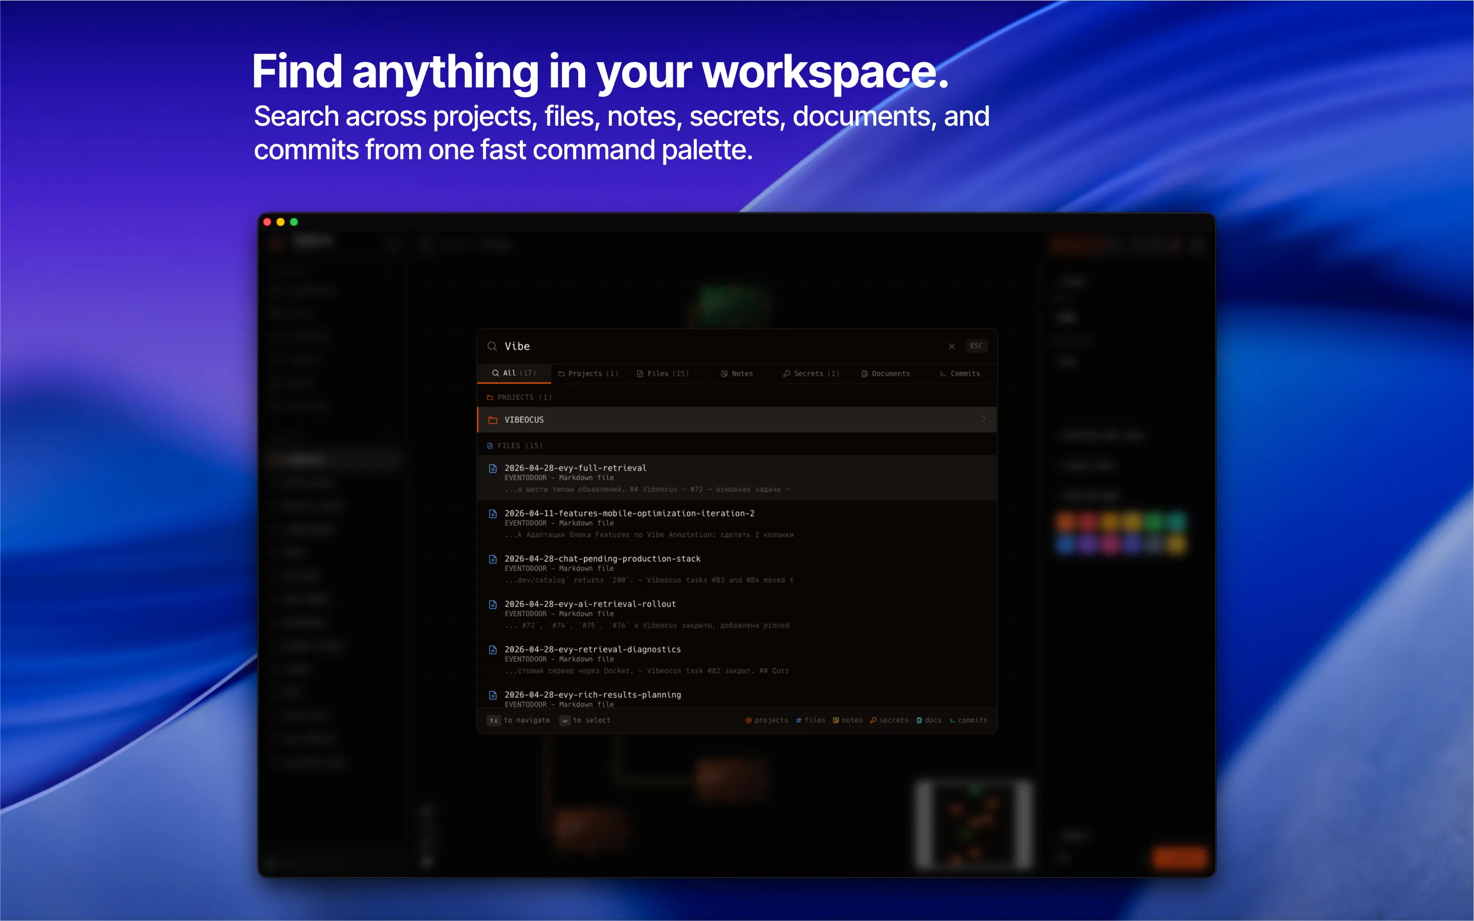The height and width of the screenshot is (921, 1474).
Task: Click the arrow keys navigate hint in footer
Action: (518, 720)
